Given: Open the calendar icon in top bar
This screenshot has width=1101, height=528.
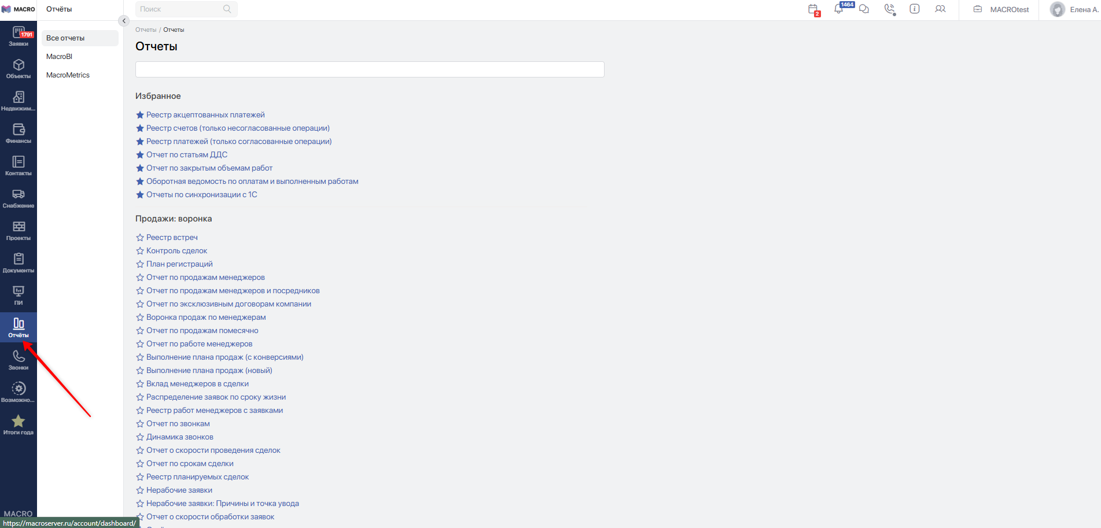Looking at the screenshot, I should pyautogui.click(x=813, y=9).
